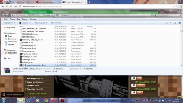Launch Internet Explorer from the taskbar
The width and height of the screenshot is (183, 103).
click(x=29, y=100)
